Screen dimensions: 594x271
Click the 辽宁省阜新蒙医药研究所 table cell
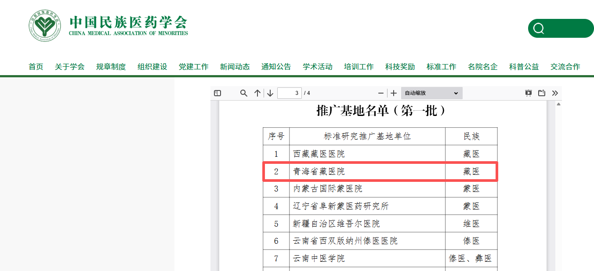point(367,206)
